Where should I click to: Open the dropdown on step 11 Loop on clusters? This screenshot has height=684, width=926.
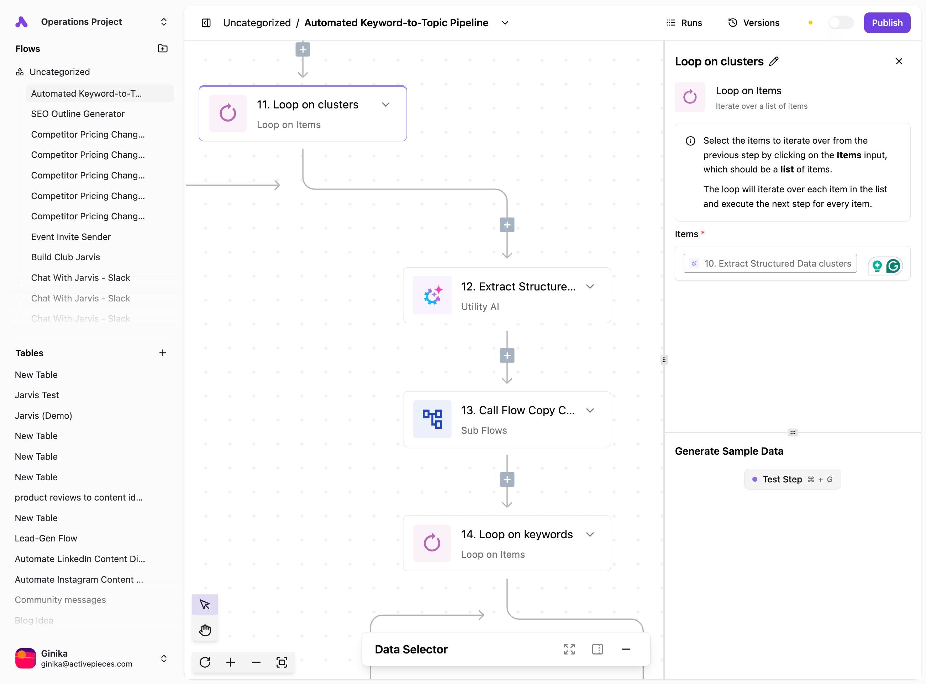[x=385, y=104]
